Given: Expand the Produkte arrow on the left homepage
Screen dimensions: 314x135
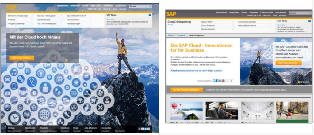Looking at the screenshot, I should click(x=32, y=20).
